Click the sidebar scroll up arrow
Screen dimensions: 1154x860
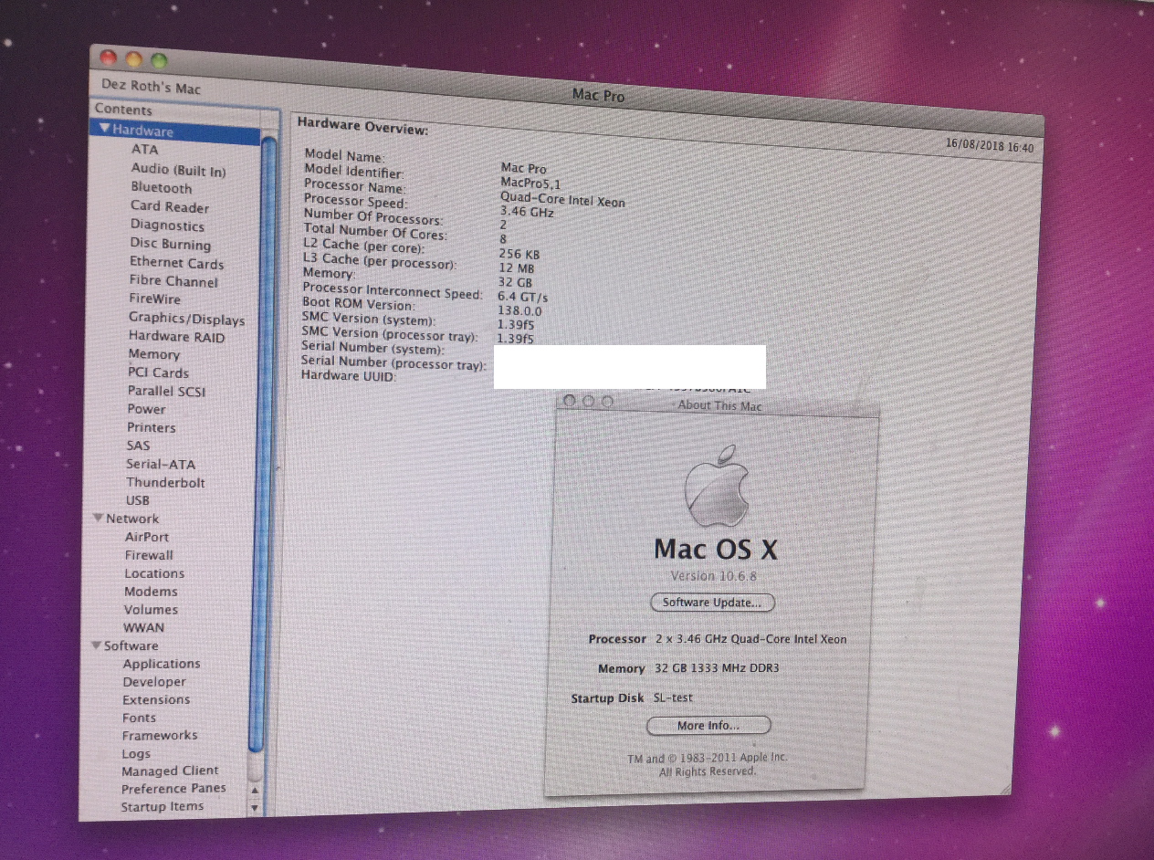[255, 791]
